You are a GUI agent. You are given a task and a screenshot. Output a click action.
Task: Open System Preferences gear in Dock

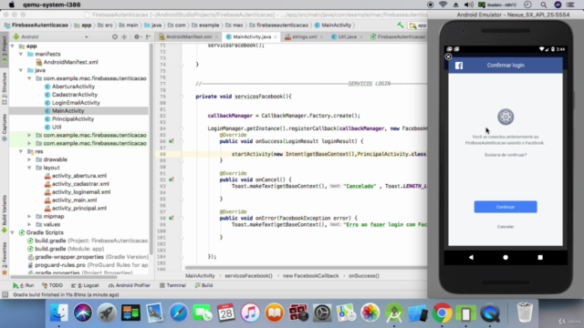tap(322, 313)
